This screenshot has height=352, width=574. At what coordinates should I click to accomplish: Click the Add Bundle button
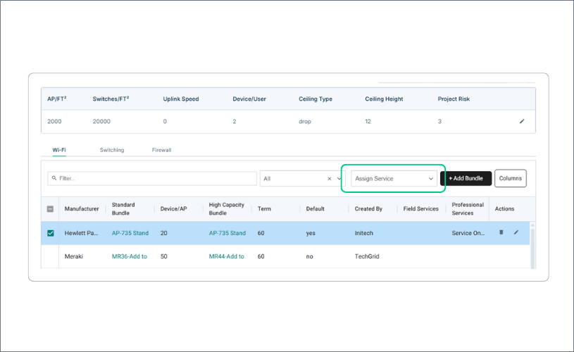(x=466, y=178)
